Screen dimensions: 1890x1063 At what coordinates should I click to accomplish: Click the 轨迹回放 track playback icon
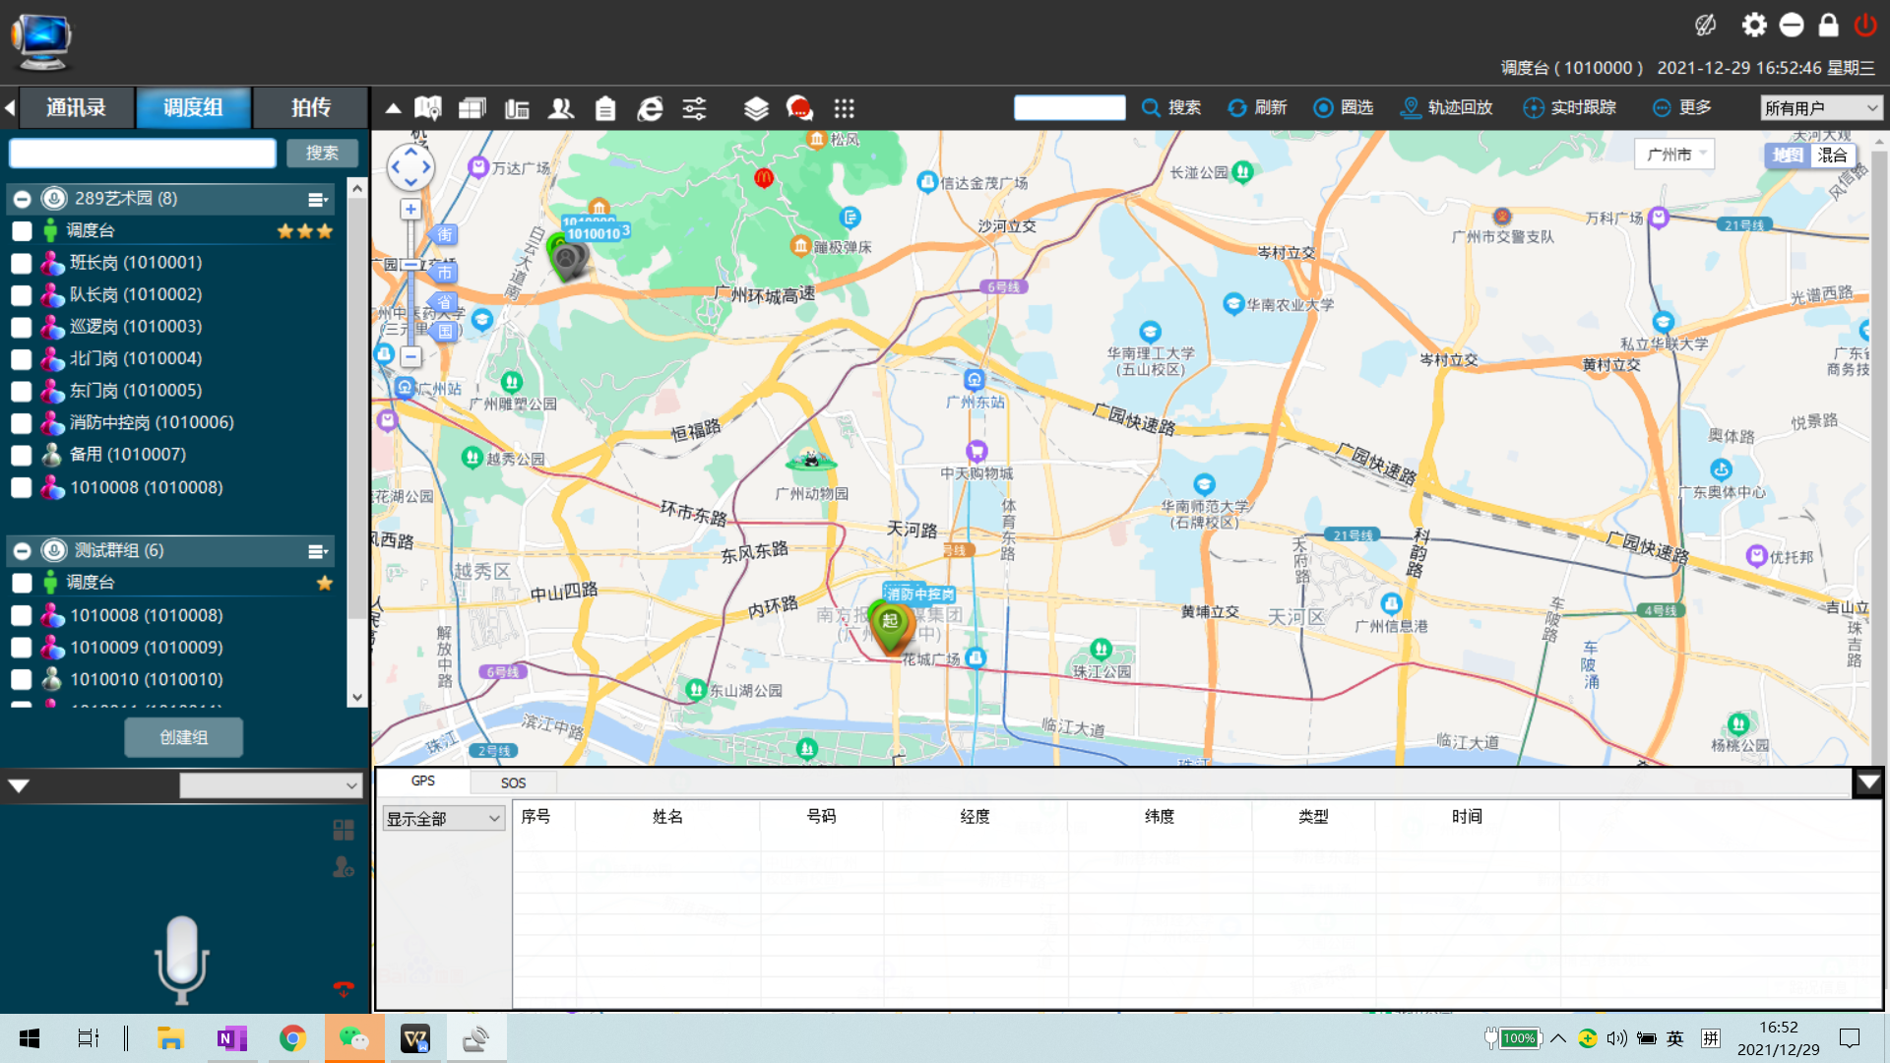(1411, 107)
